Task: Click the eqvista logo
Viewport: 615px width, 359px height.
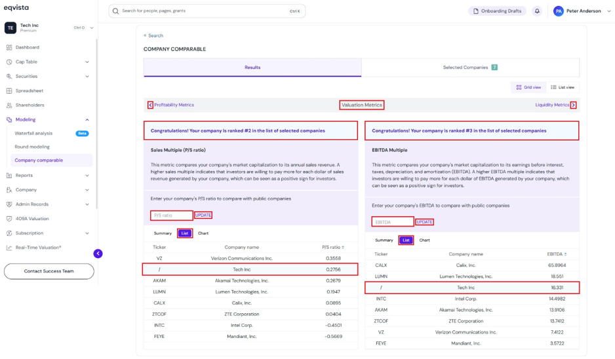Action: pos(16,7)
